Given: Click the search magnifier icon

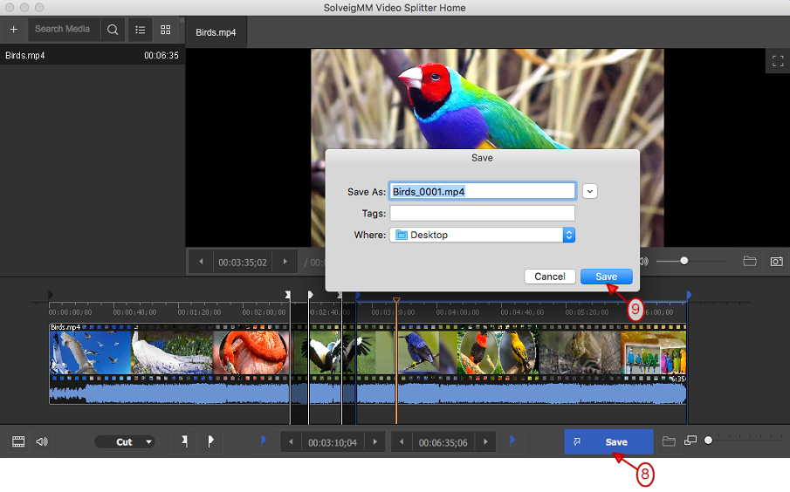Looking at the screenshot, I should pos(112,30).
